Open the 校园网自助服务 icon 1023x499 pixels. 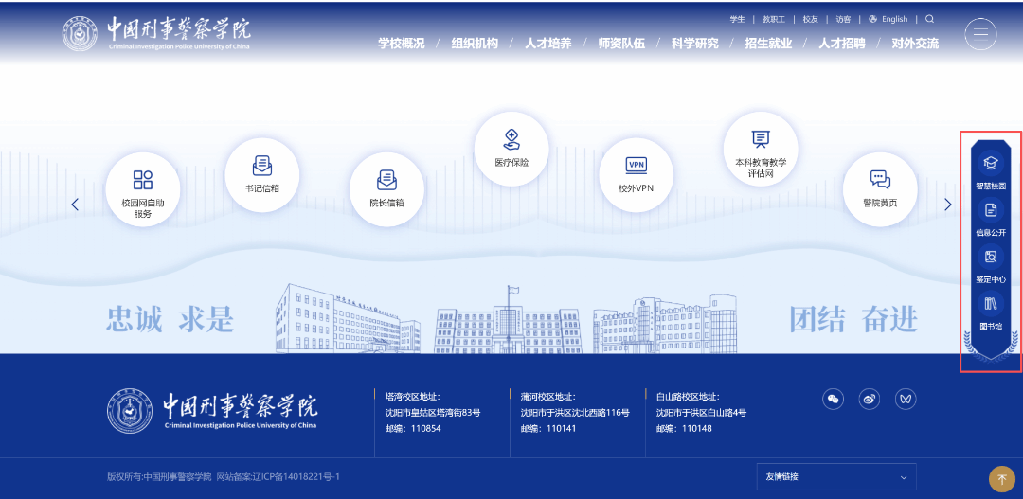143,181
